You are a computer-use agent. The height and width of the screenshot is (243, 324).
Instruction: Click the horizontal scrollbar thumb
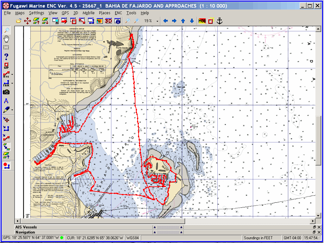(102, 221)
